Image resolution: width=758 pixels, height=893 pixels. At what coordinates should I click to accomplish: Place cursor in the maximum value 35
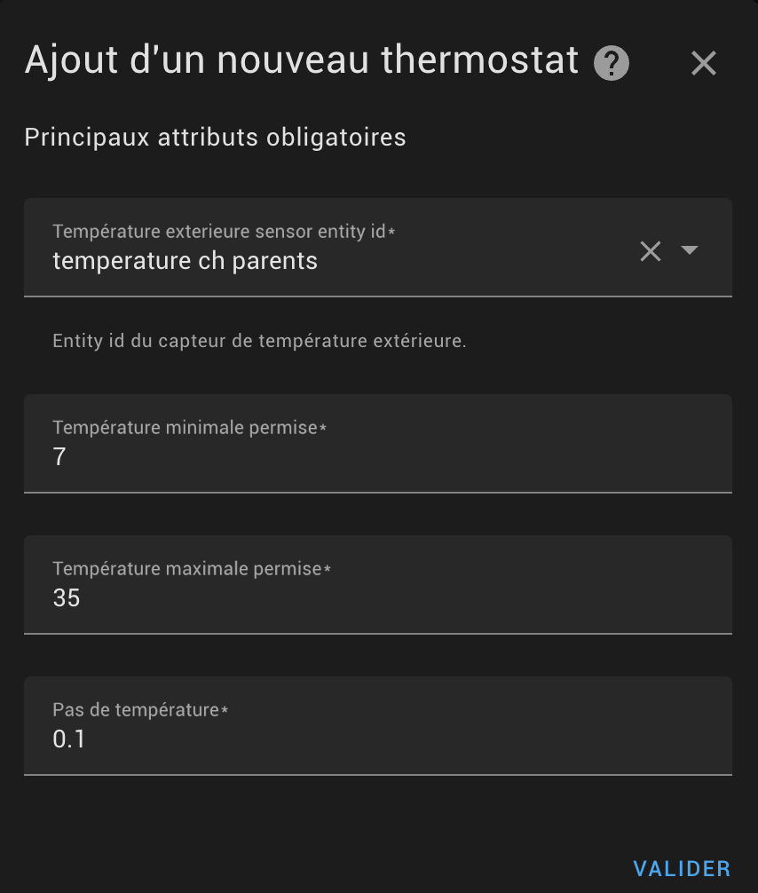point(67,598)
